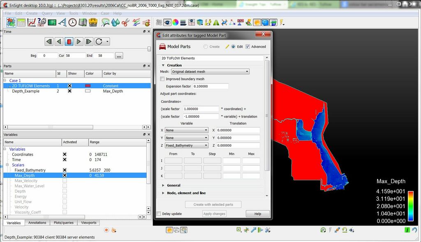Activate the Max_Velocity variable checkbox
Image resolution: width=421 pixels, height=242 pixels.
coord(65,181)
